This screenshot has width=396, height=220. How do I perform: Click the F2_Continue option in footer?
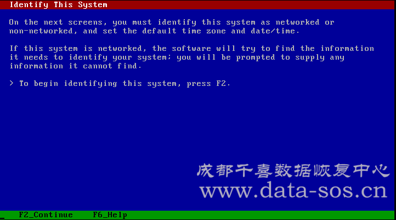point(46,215)
